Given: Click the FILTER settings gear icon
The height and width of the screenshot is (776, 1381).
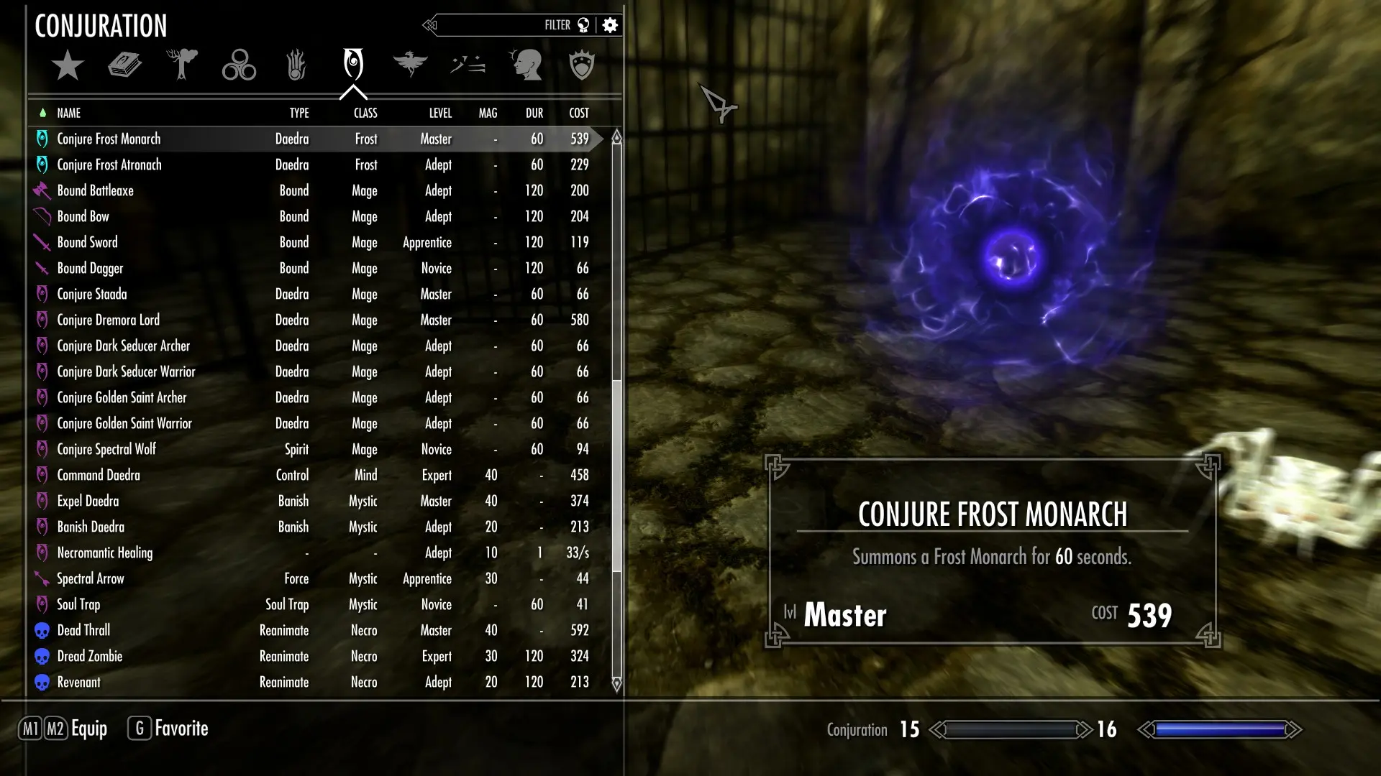Looking at the screenshot, I should (x=610, y=26).
